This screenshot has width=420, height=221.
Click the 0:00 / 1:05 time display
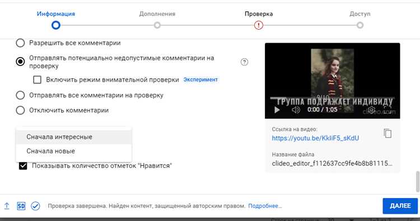coord(322,110)
